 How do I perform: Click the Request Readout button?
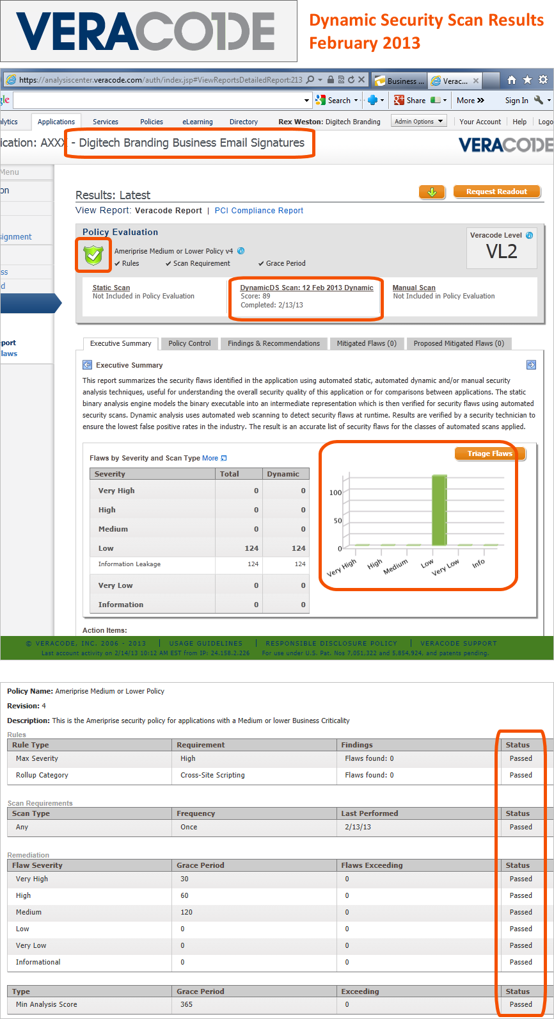click(x=497, y=192)
